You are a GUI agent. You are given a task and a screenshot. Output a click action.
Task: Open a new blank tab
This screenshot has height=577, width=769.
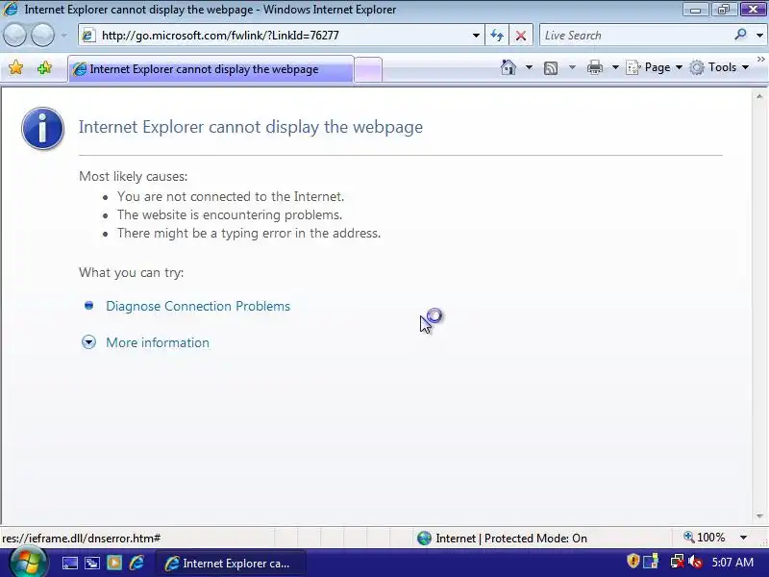(368, 69)
